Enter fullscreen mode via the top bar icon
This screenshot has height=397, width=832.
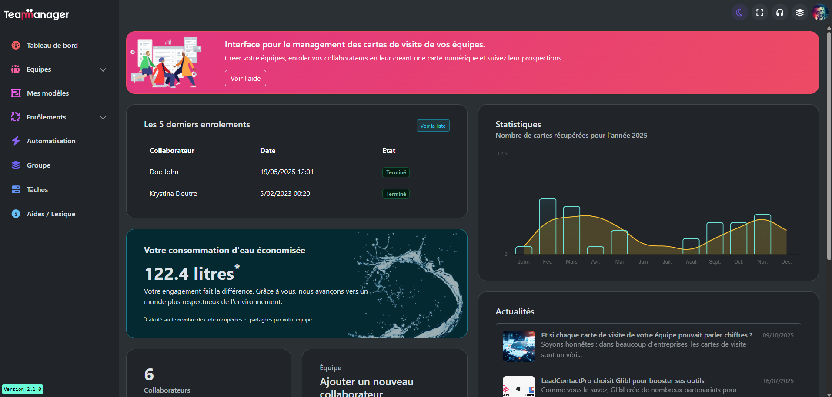[x=760, y=13]
